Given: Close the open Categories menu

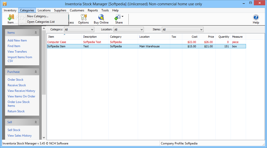Looking at the screenshot, I should click(x=27, y=10).
